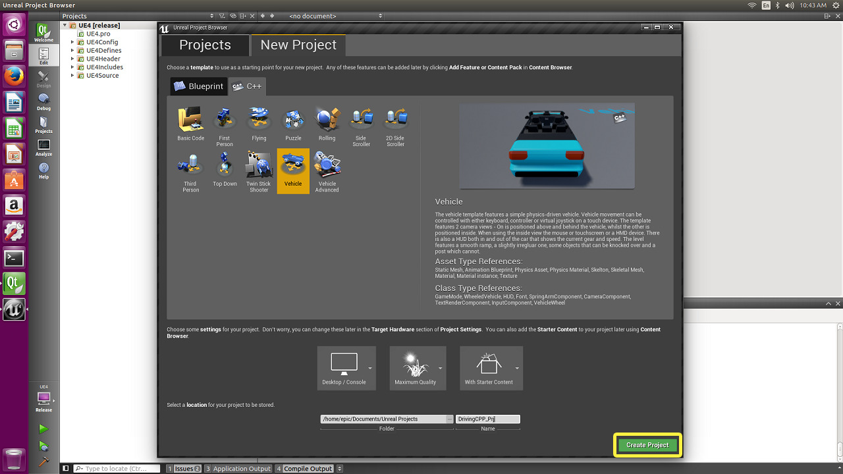843x474 pixels.
Task: Expand the UE4Config tree node
Action: click(72, 42)
